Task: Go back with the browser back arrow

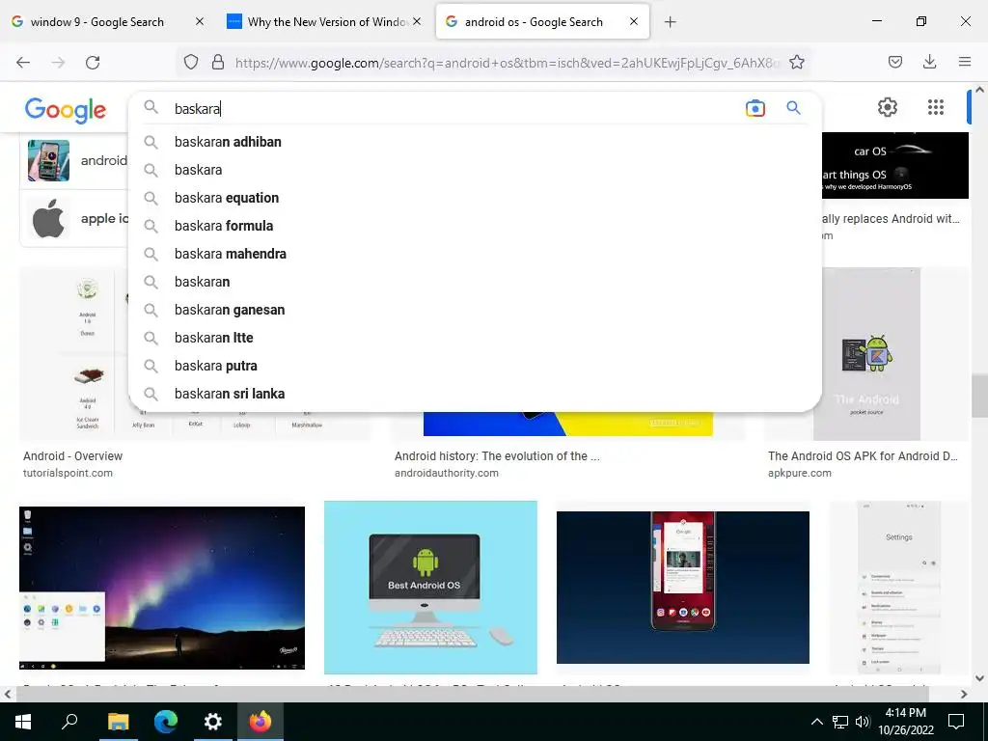Action: pos(23,62)
